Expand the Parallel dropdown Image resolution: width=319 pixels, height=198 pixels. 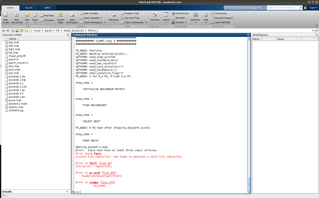[x=185, y=22]
